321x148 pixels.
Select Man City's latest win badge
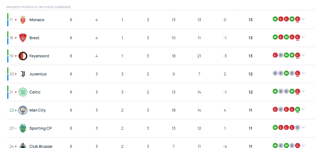pos(298,109)
